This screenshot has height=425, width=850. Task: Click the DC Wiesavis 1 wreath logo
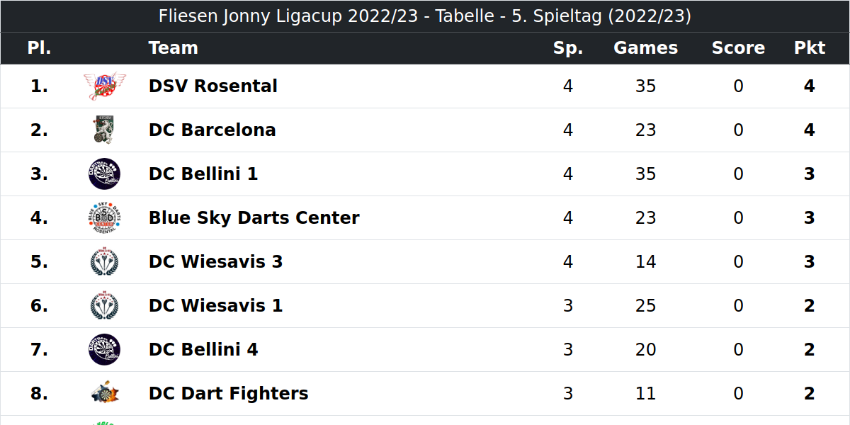(104, 306)
